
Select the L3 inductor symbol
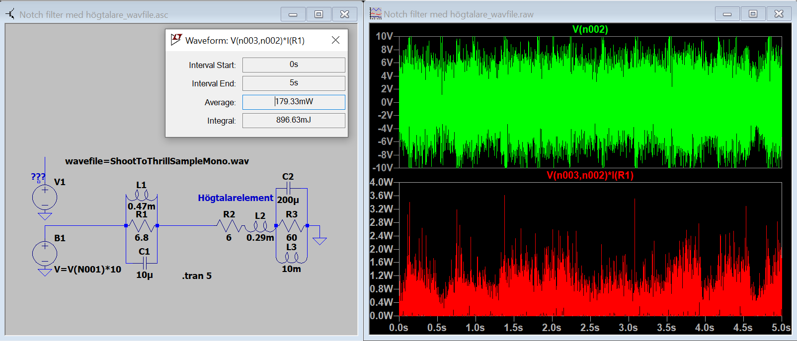coord(292,258)
